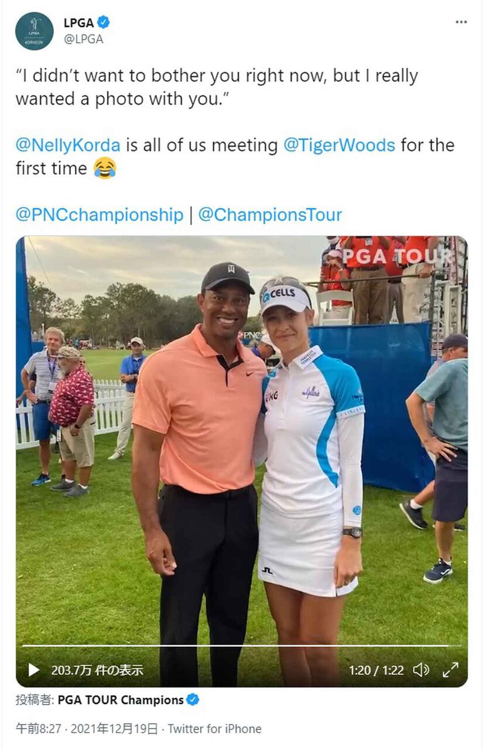Open the @PNCchampionship mention link
483x749 pixels.
point(100,215)
